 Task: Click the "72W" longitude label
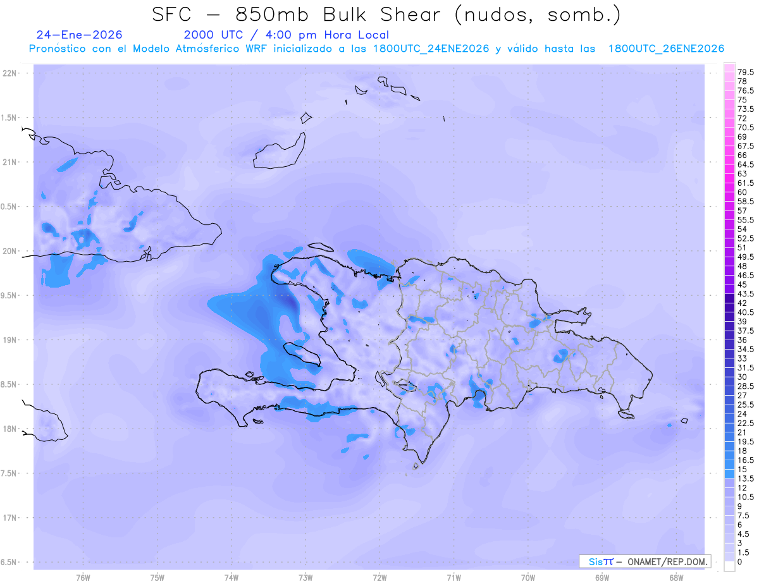(x=379, y=577)
